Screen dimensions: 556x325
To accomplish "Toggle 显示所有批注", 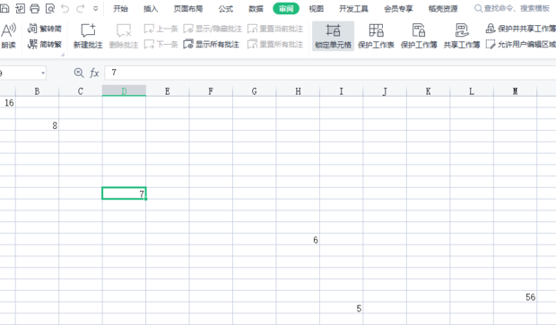I will click(211, 44).
